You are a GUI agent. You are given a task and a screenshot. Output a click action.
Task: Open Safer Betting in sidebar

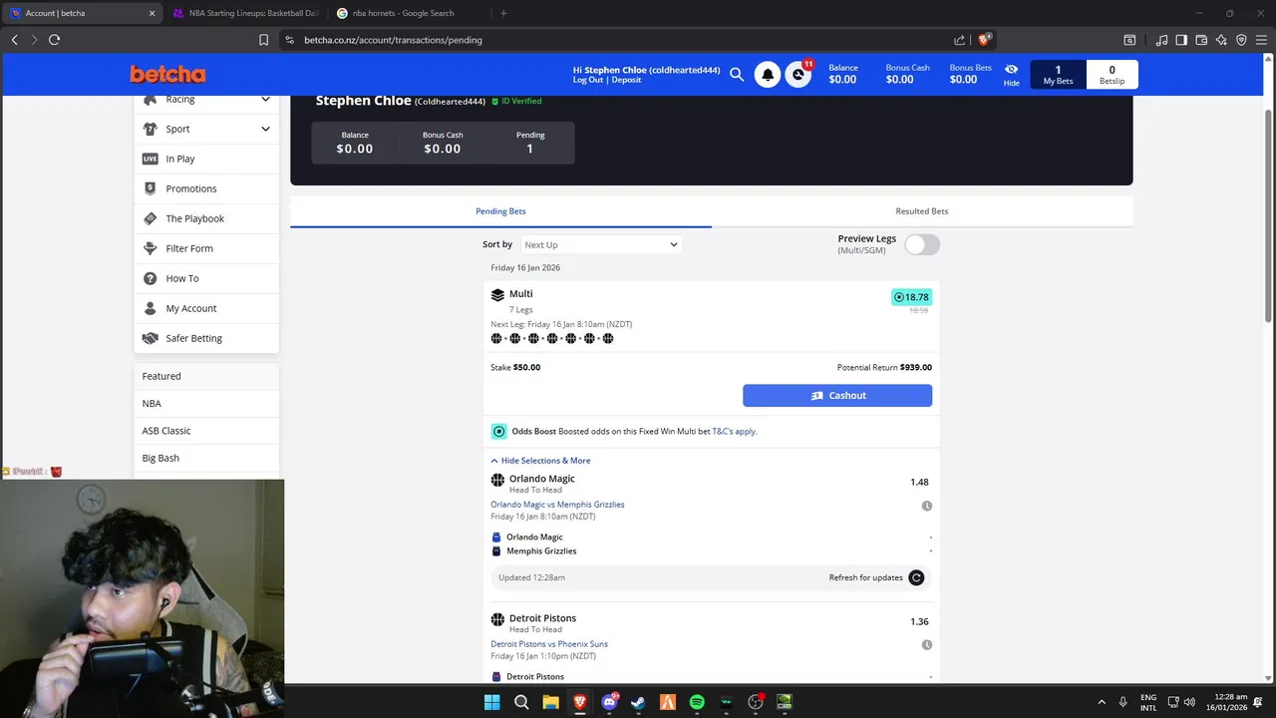(x=206, y=338)
